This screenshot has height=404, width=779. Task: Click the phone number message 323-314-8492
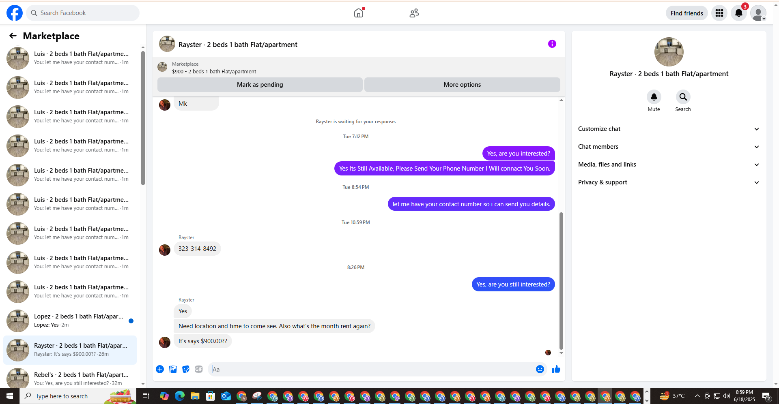point(197,249)
